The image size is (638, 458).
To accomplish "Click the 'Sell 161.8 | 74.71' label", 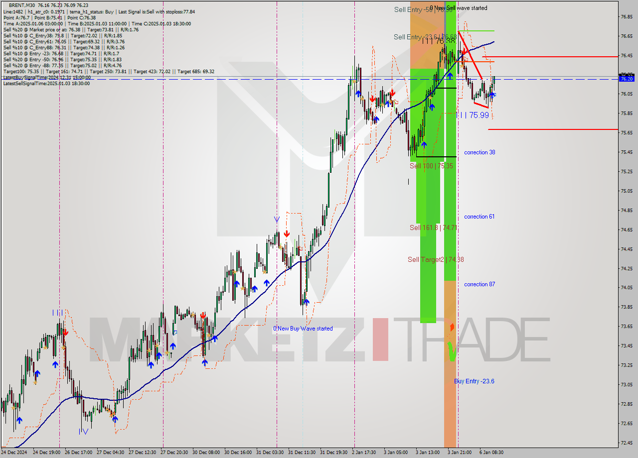I will click(x=433, y=228).
